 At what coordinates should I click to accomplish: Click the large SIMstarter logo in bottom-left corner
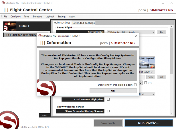[x=9, y=120]
